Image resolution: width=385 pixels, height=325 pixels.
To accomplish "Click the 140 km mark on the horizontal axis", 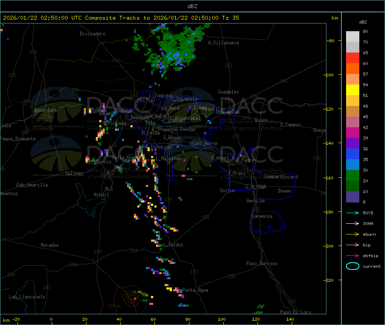I will [290, 319].
